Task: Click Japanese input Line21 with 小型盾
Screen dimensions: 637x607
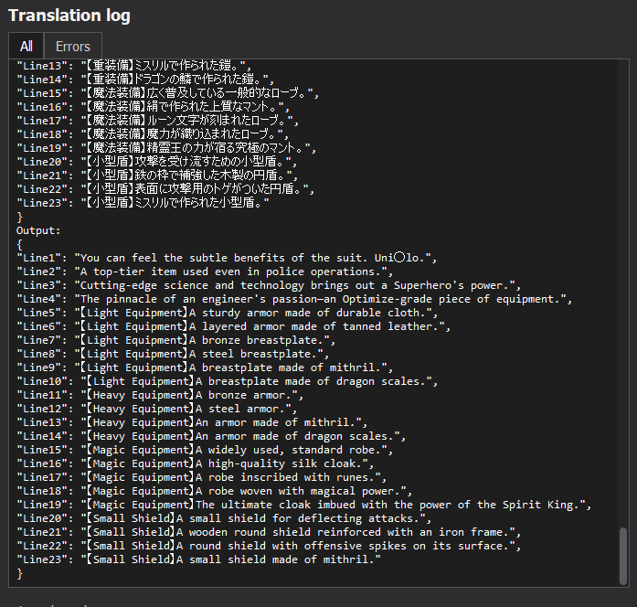Action: pyautogui.click(x=157, y=176)
